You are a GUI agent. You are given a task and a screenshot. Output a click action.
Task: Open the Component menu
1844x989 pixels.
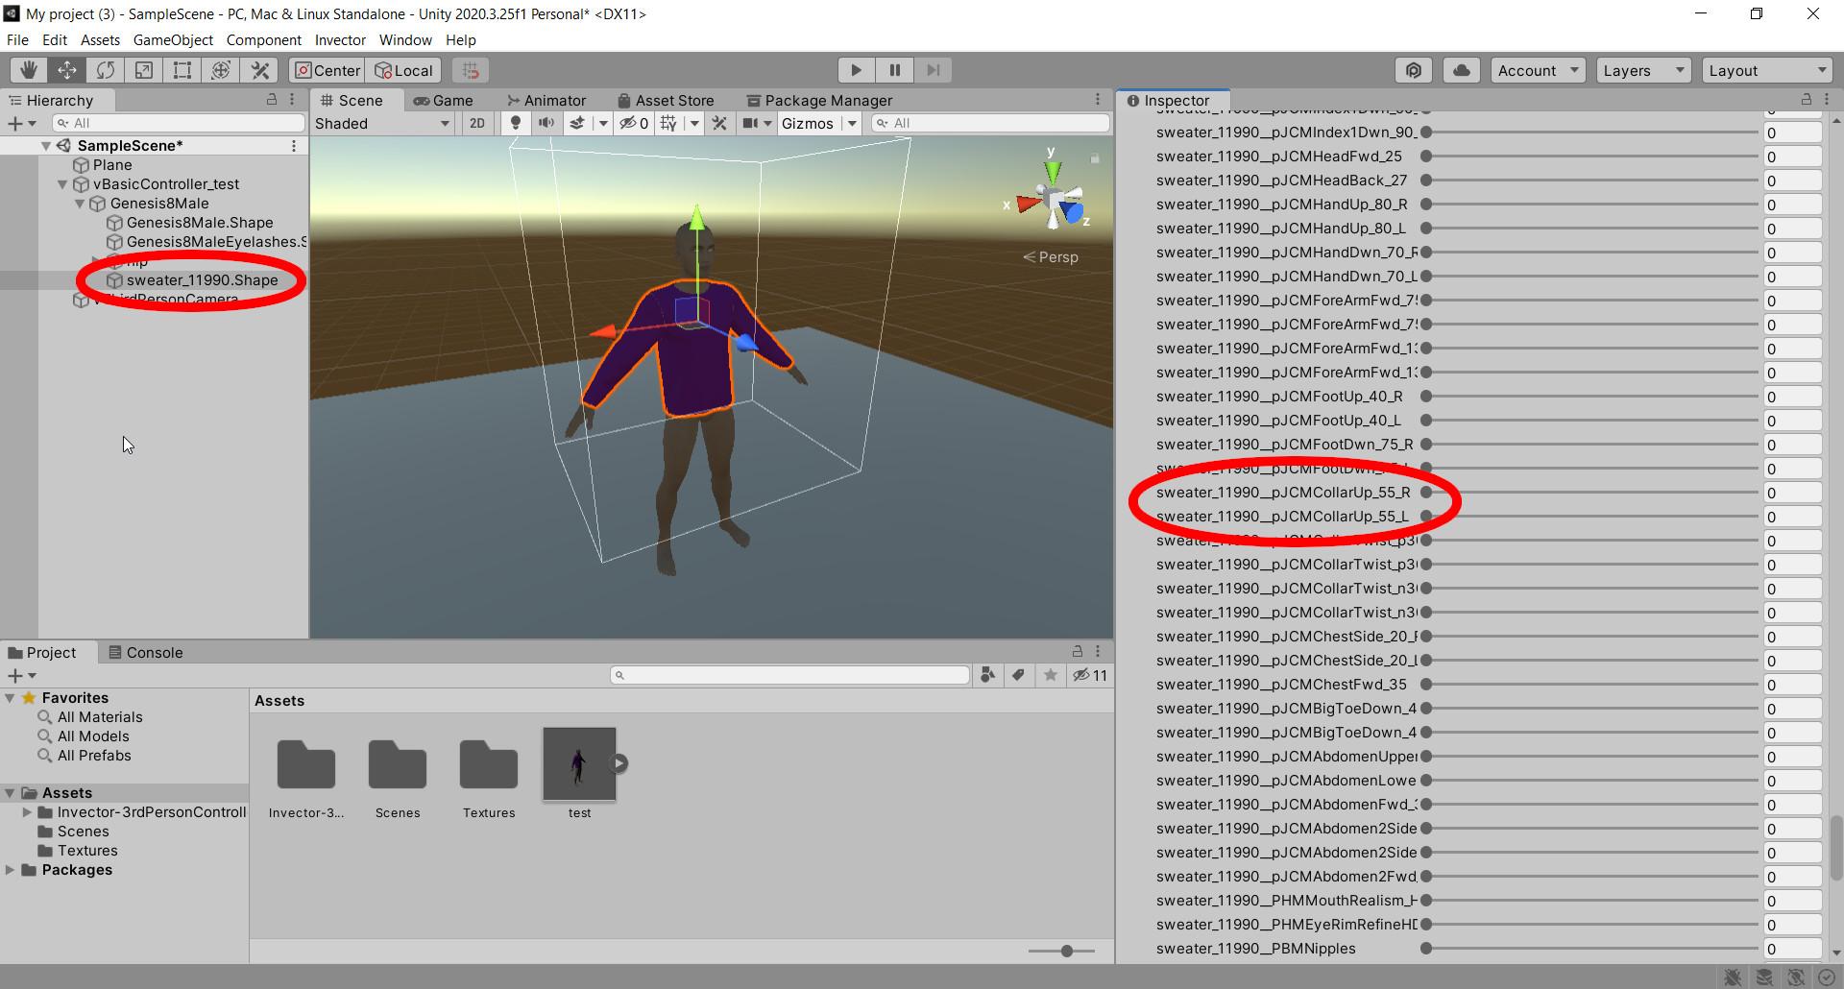263,40
